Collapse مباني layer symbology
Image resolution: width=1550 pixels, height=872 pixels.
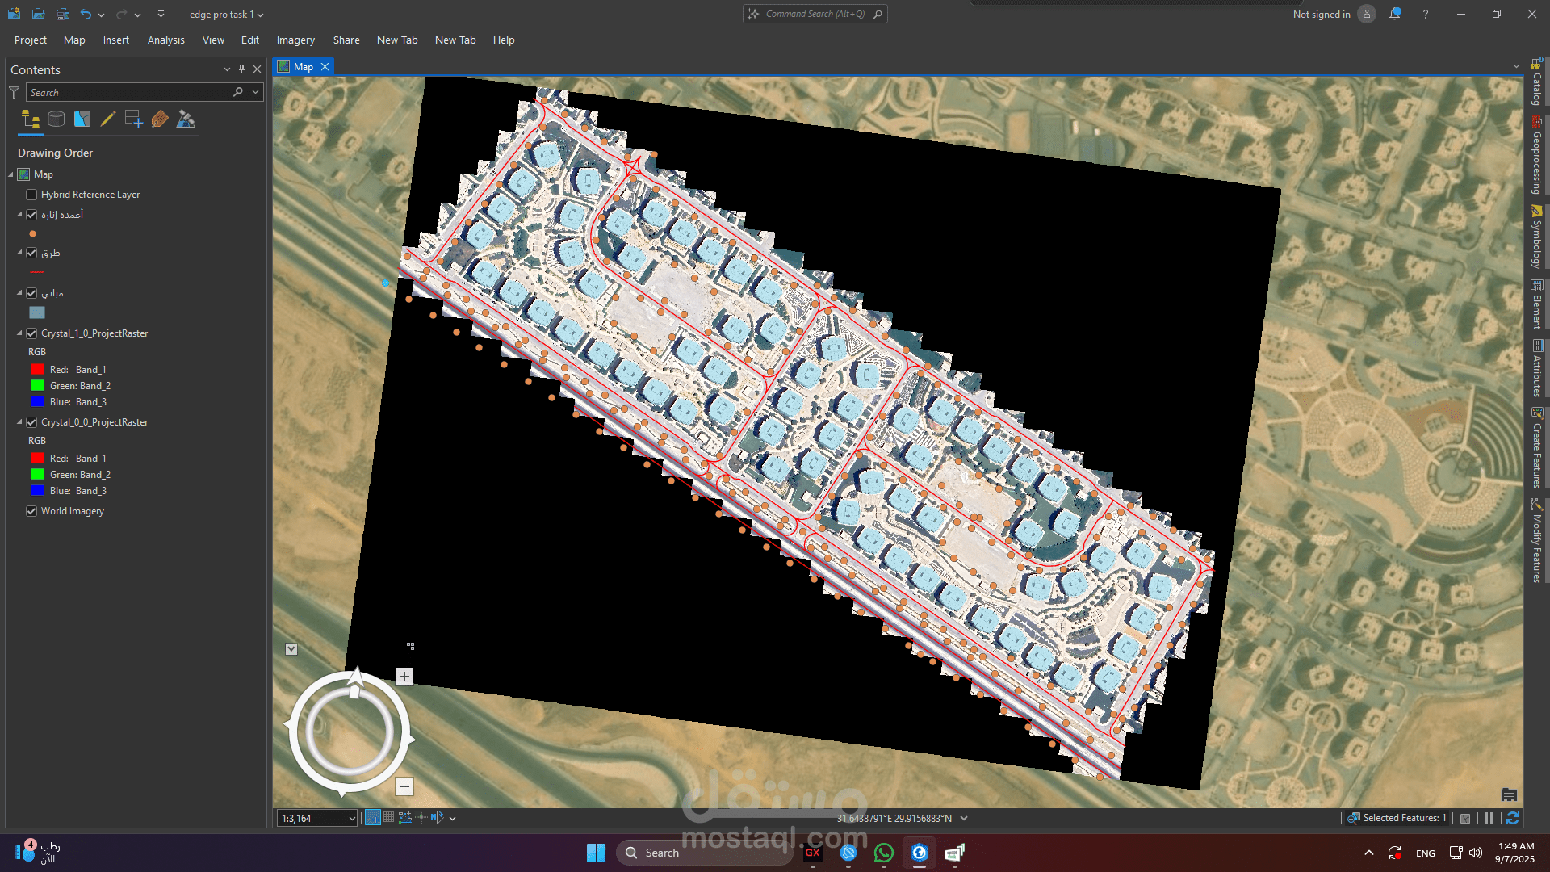[19, 292]
